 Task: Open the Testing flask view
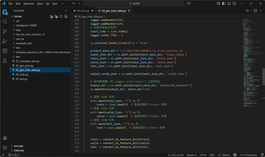click(x=5, y=61)
